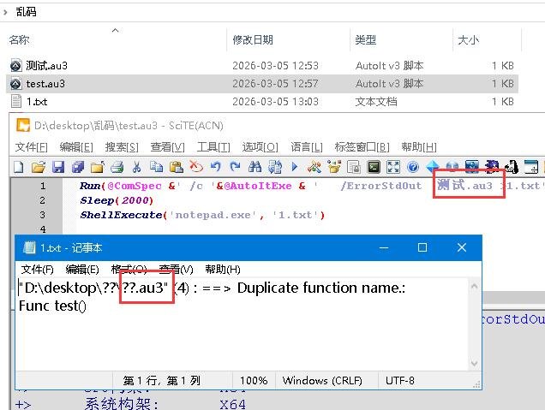The width and height of the screenshot is (545, 410).
Task: Toggle fullscreen with the expand arrows icon
Action: coord(393,167)
